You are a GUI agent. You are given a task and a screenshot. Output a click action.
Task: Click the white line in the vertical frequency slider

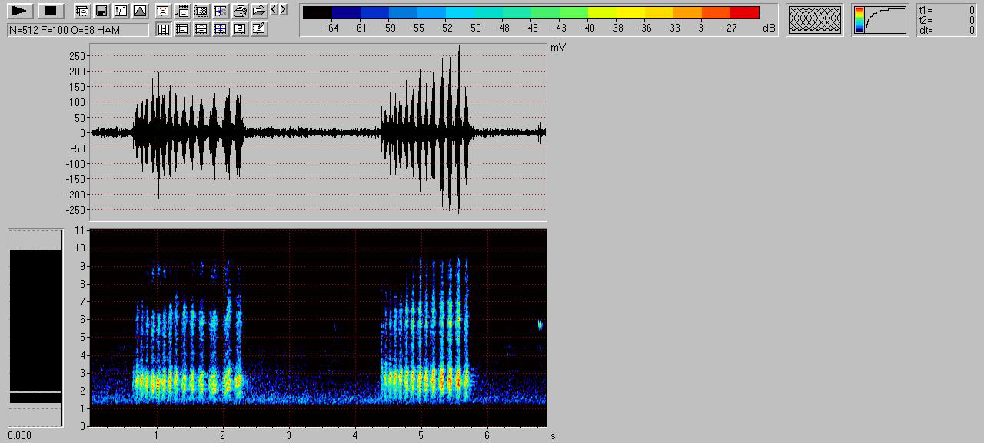(x=35, y=392)
